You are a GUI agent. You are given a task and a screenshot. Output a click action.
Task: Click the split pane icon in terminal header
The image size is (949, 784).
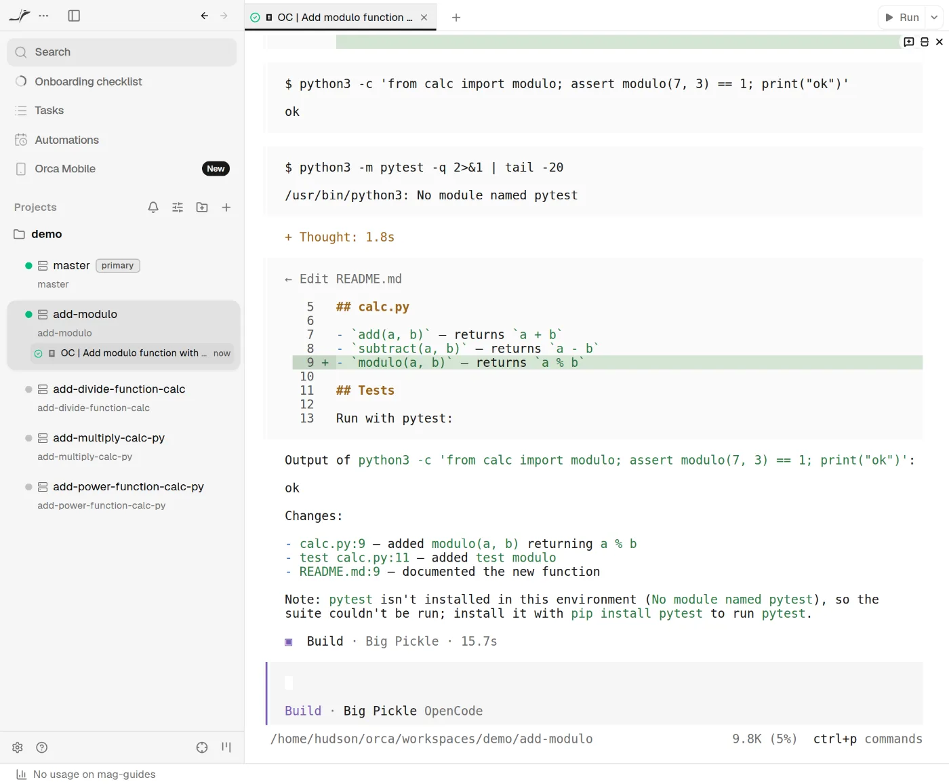click(x=925, y=42)
